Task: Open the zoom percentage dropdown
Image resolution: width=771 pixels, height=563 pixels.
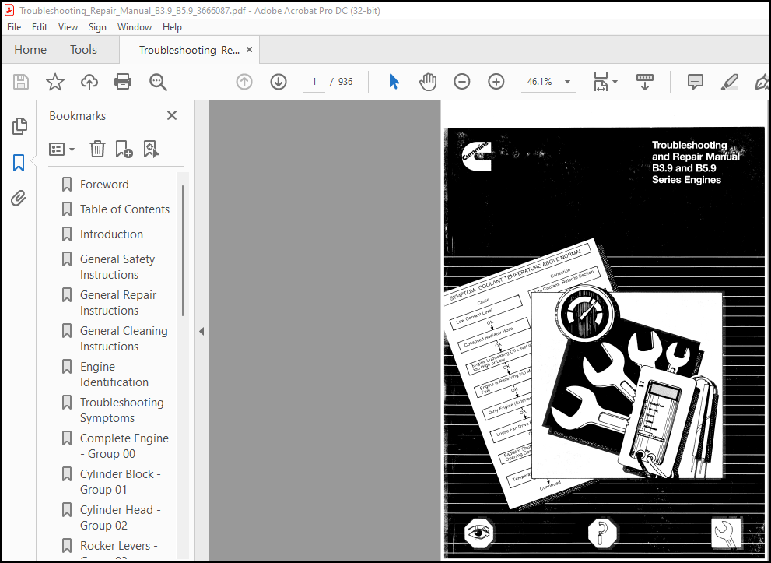Action: click(x=567, y=82)
